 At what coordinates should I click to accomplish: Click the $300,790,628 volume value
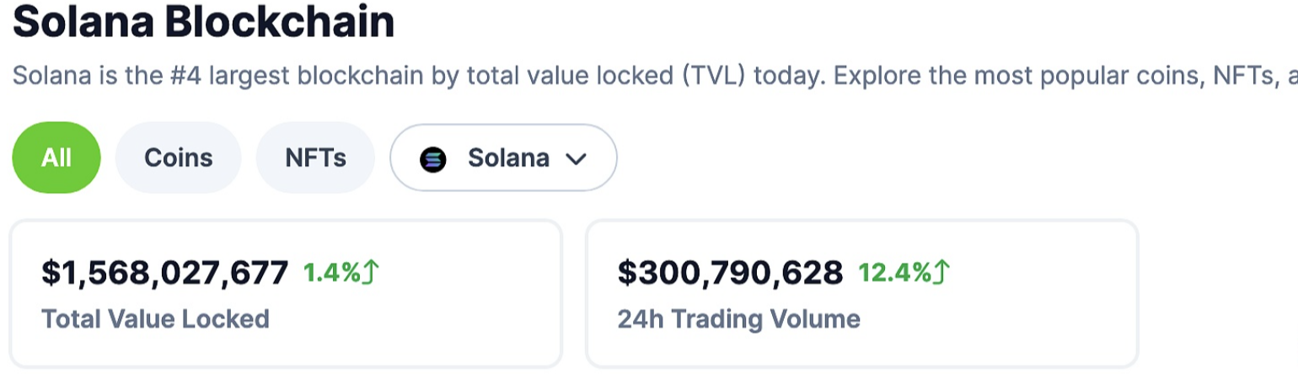[730, 273]
